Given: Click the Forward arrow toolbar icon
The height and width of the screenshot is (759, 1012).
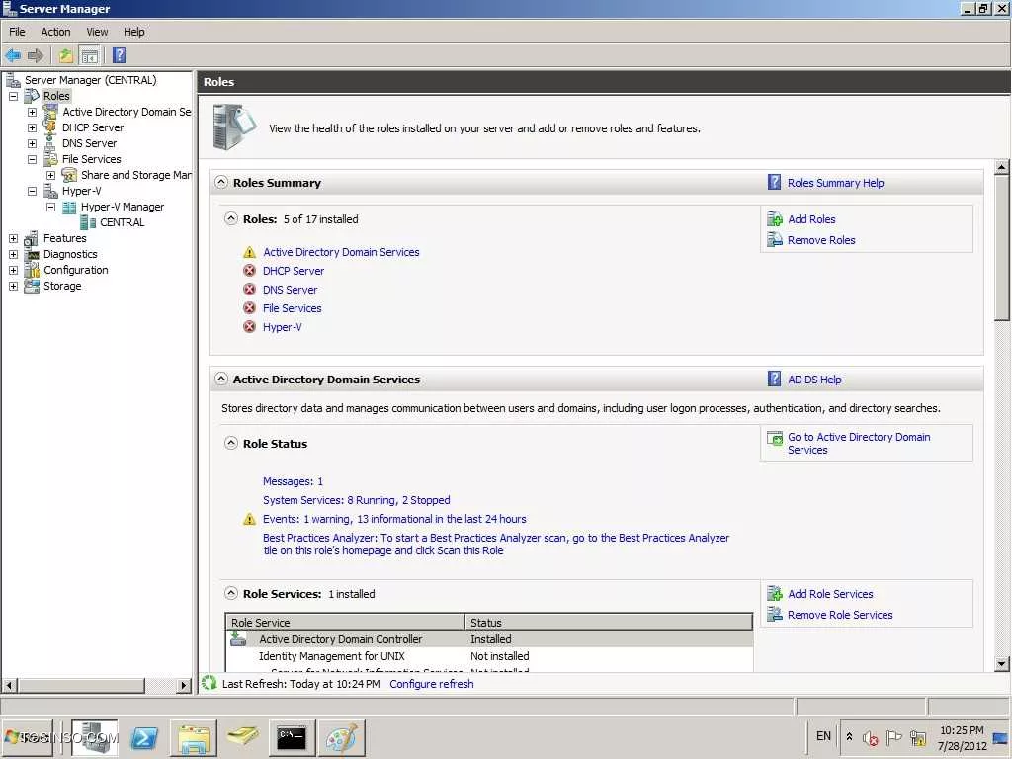Looking at the screenshot, I should click(35, 55).
